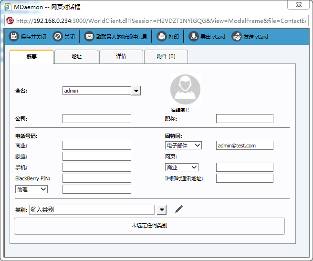
Task: Click the Close (关闭) cancel icon
Action: click(x=57, y=37)
